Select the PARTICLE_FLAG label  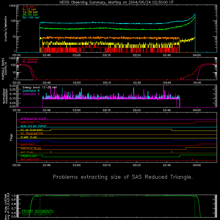(31, 148)
